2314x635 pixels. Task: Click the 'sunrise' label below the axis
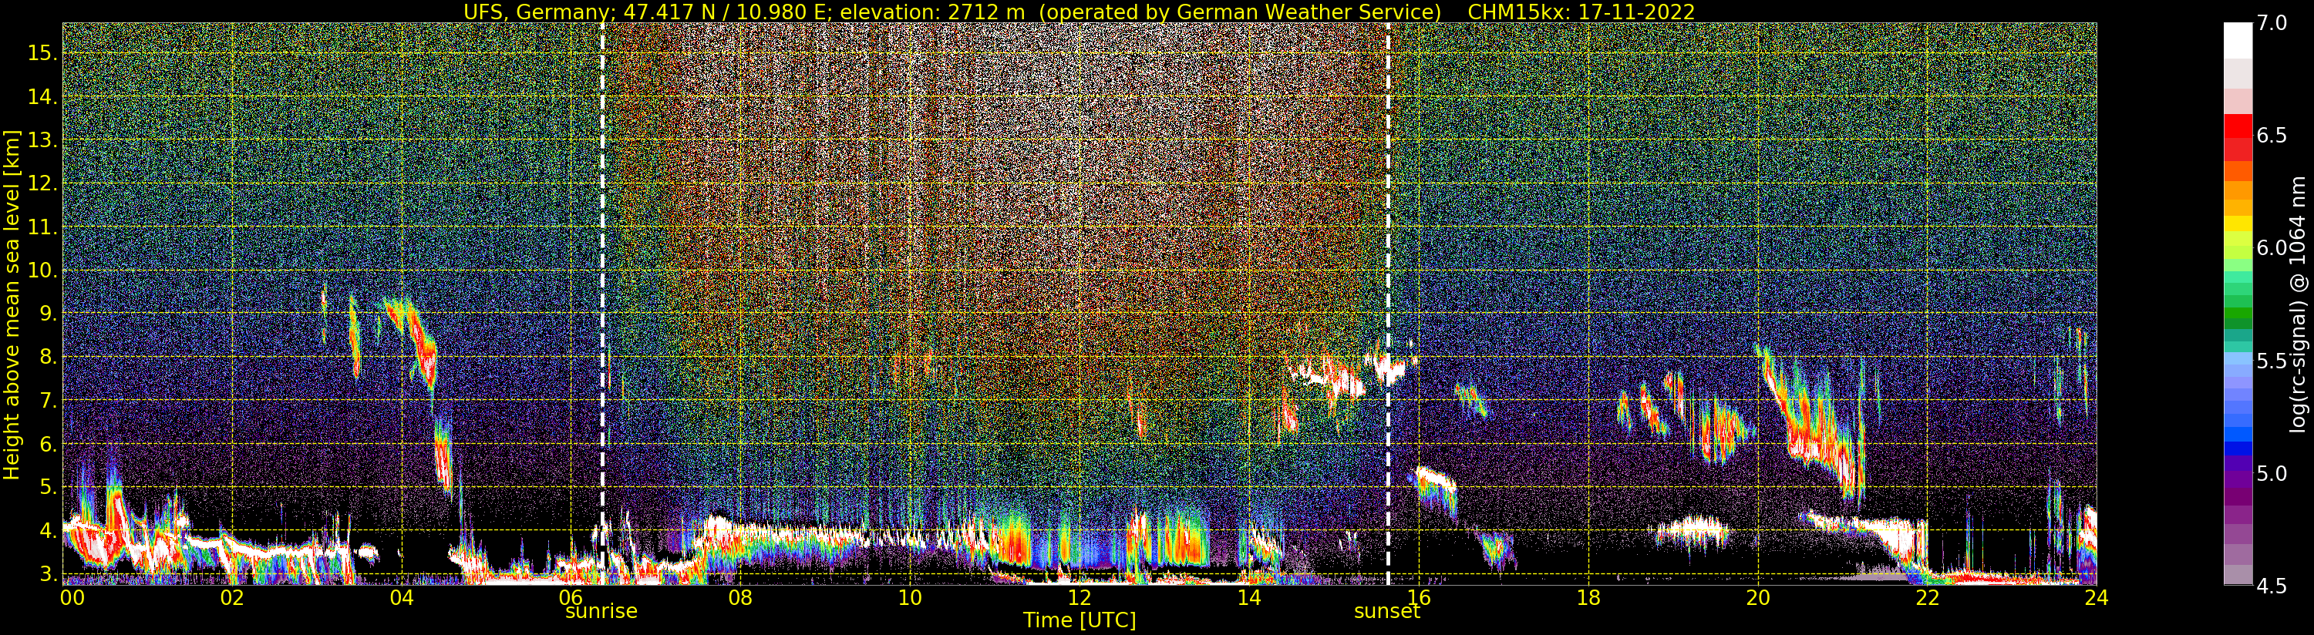601,612
